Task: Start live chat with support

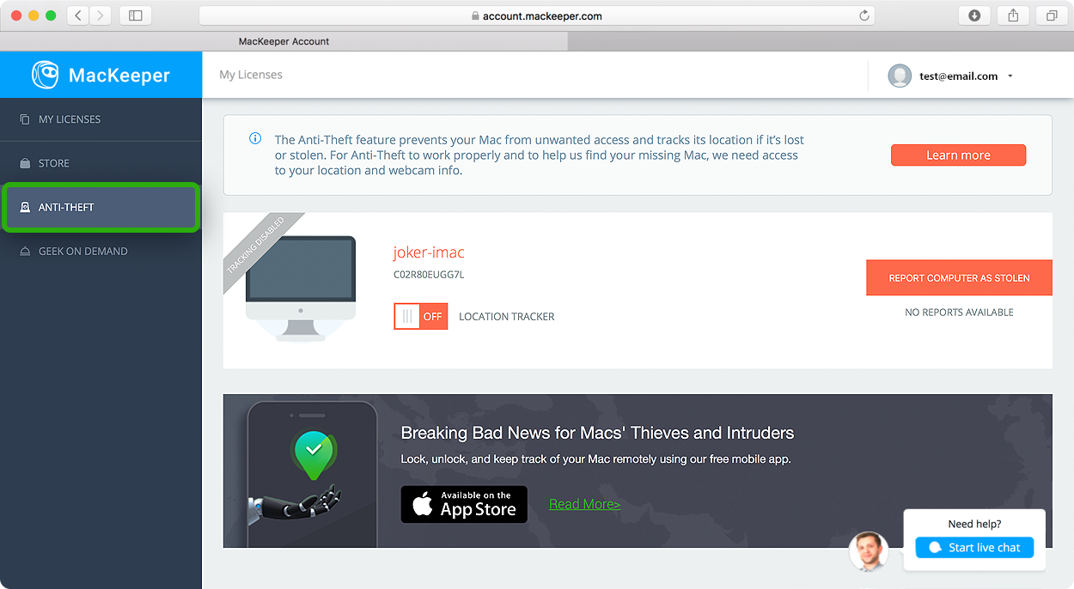Action: click(x=974, y=548)
